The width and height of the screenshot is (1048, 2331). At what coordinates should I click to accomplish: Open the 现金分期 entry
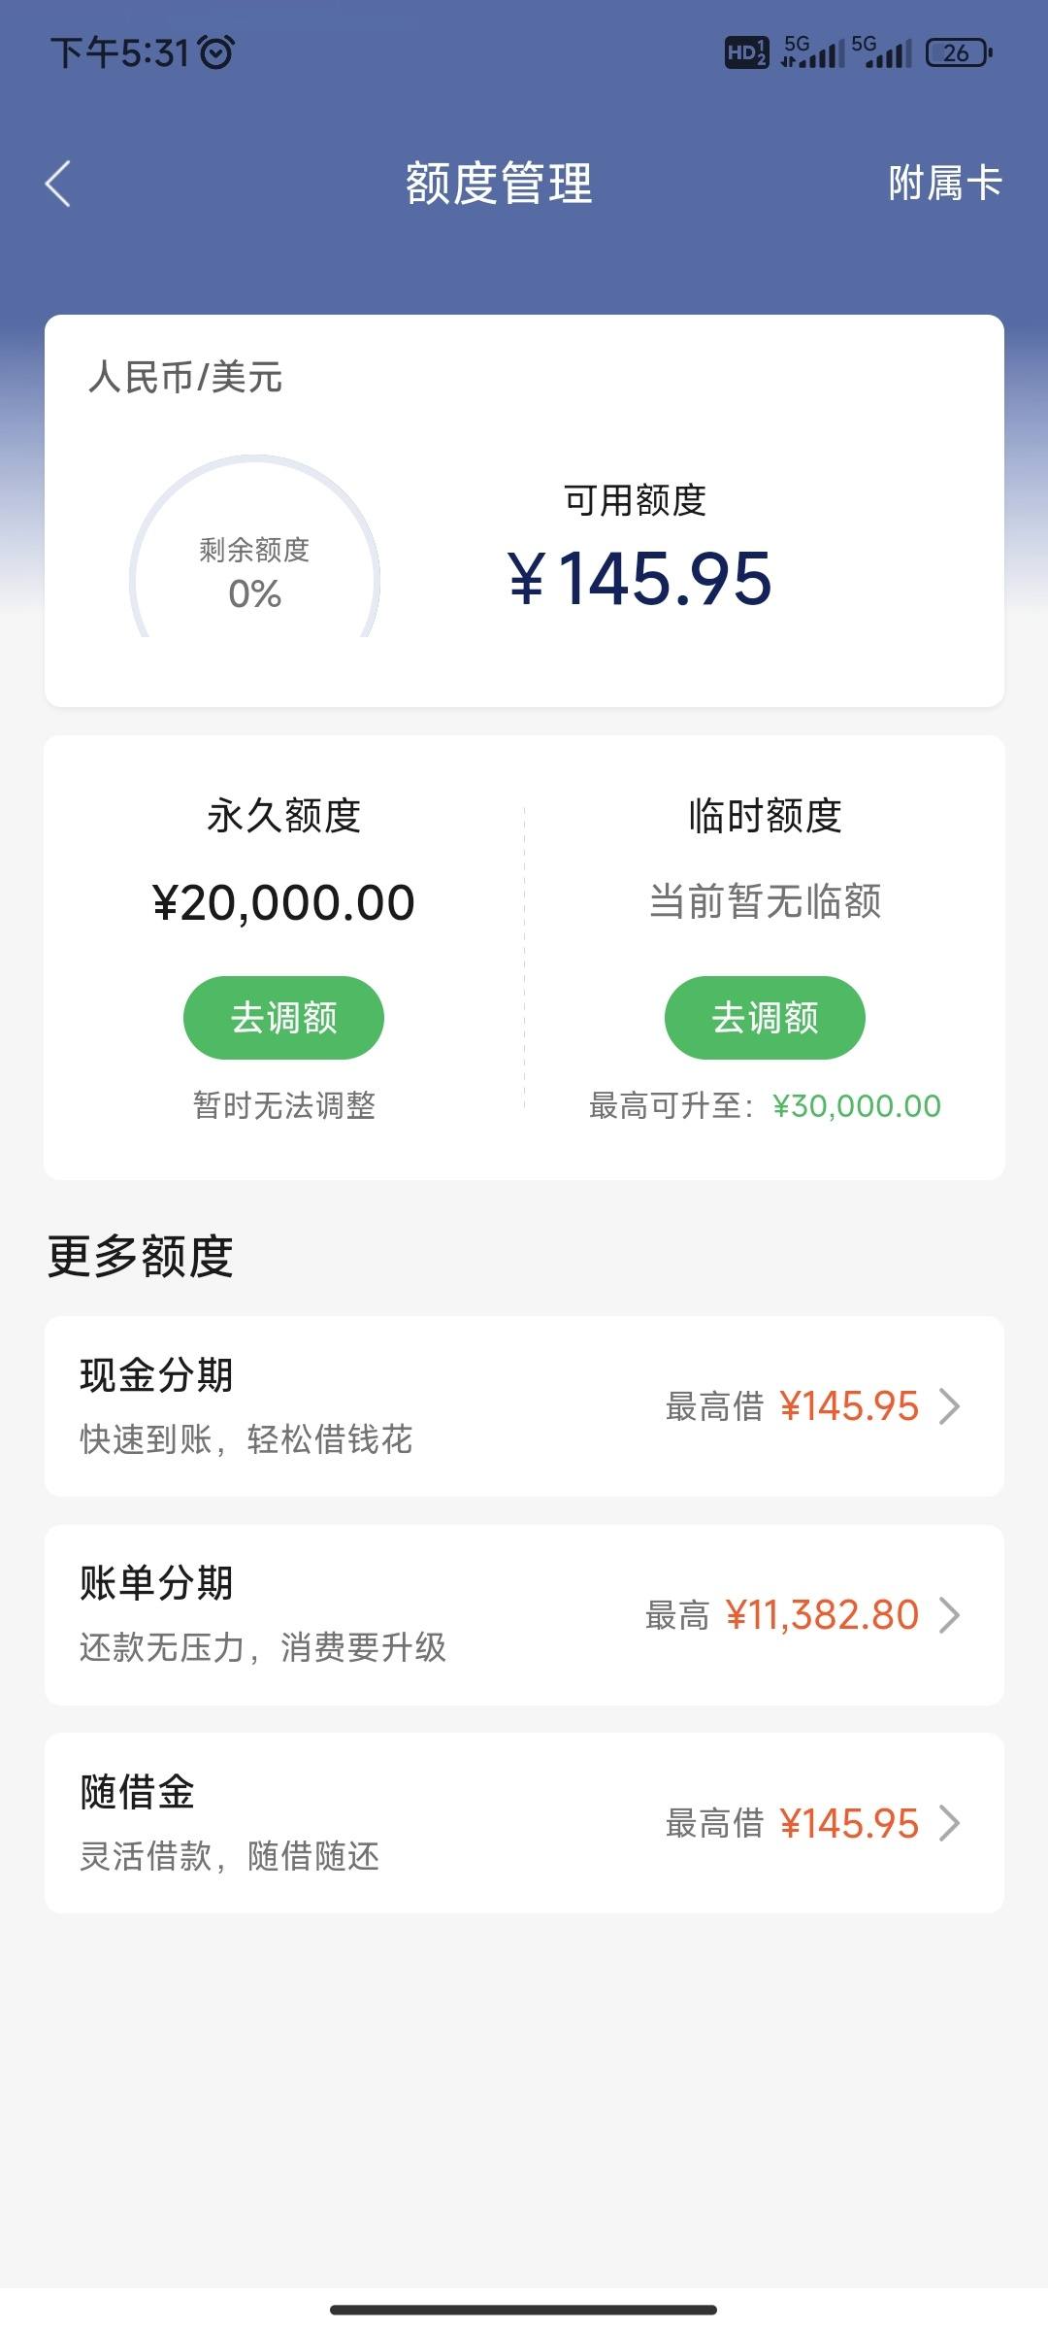point(524,1406)
